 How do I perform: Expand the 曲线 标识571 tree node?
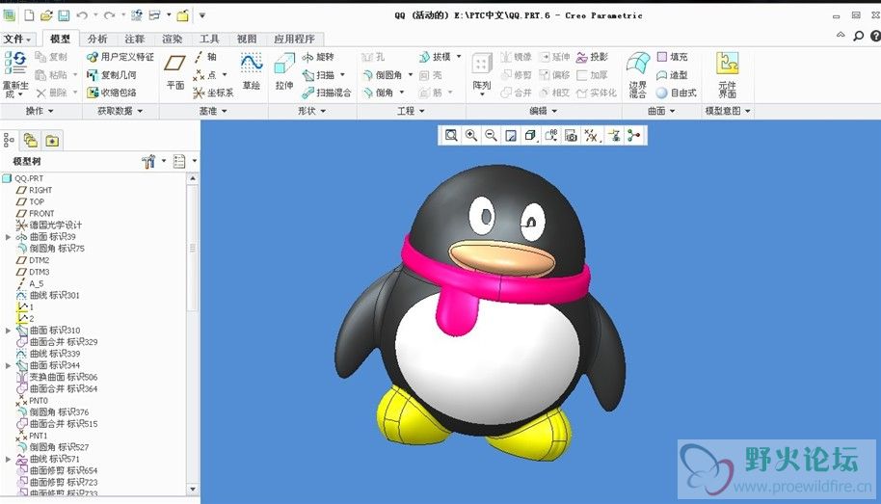pyautogui.click(x=8, y=459)
